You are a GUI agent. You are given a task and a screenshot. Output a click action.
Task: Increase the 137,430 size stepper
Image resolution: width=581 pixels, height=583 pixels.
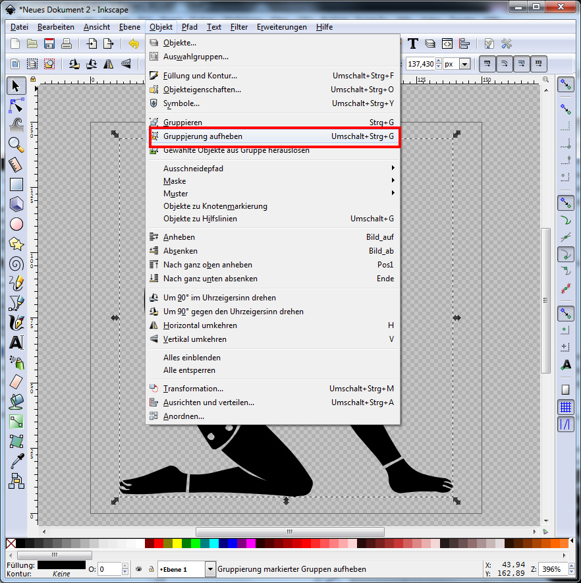click(439, 61)
